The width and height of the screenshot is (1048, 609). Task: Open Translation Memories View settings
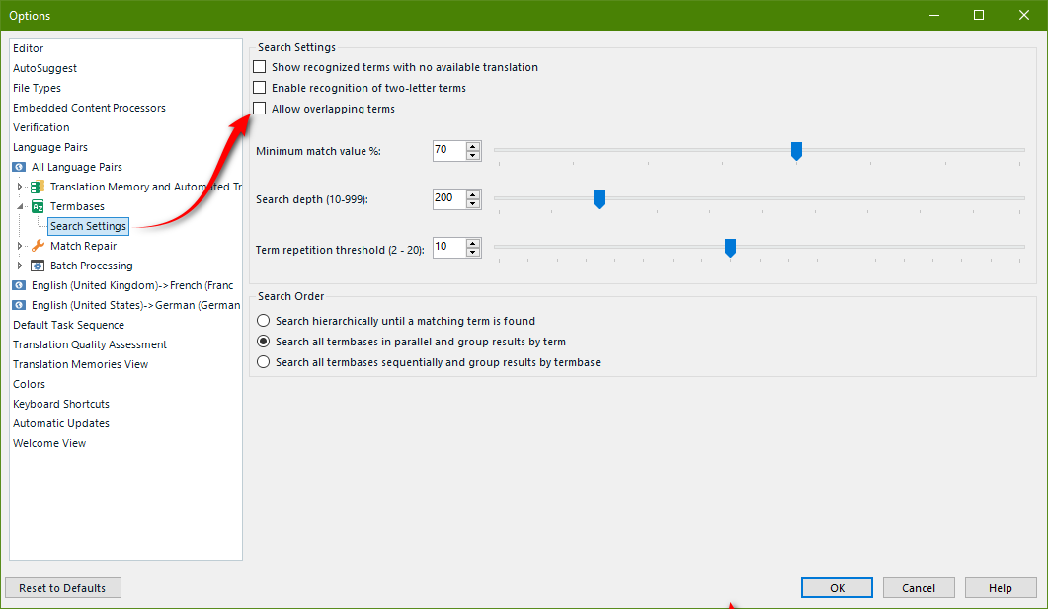point(80,364)
